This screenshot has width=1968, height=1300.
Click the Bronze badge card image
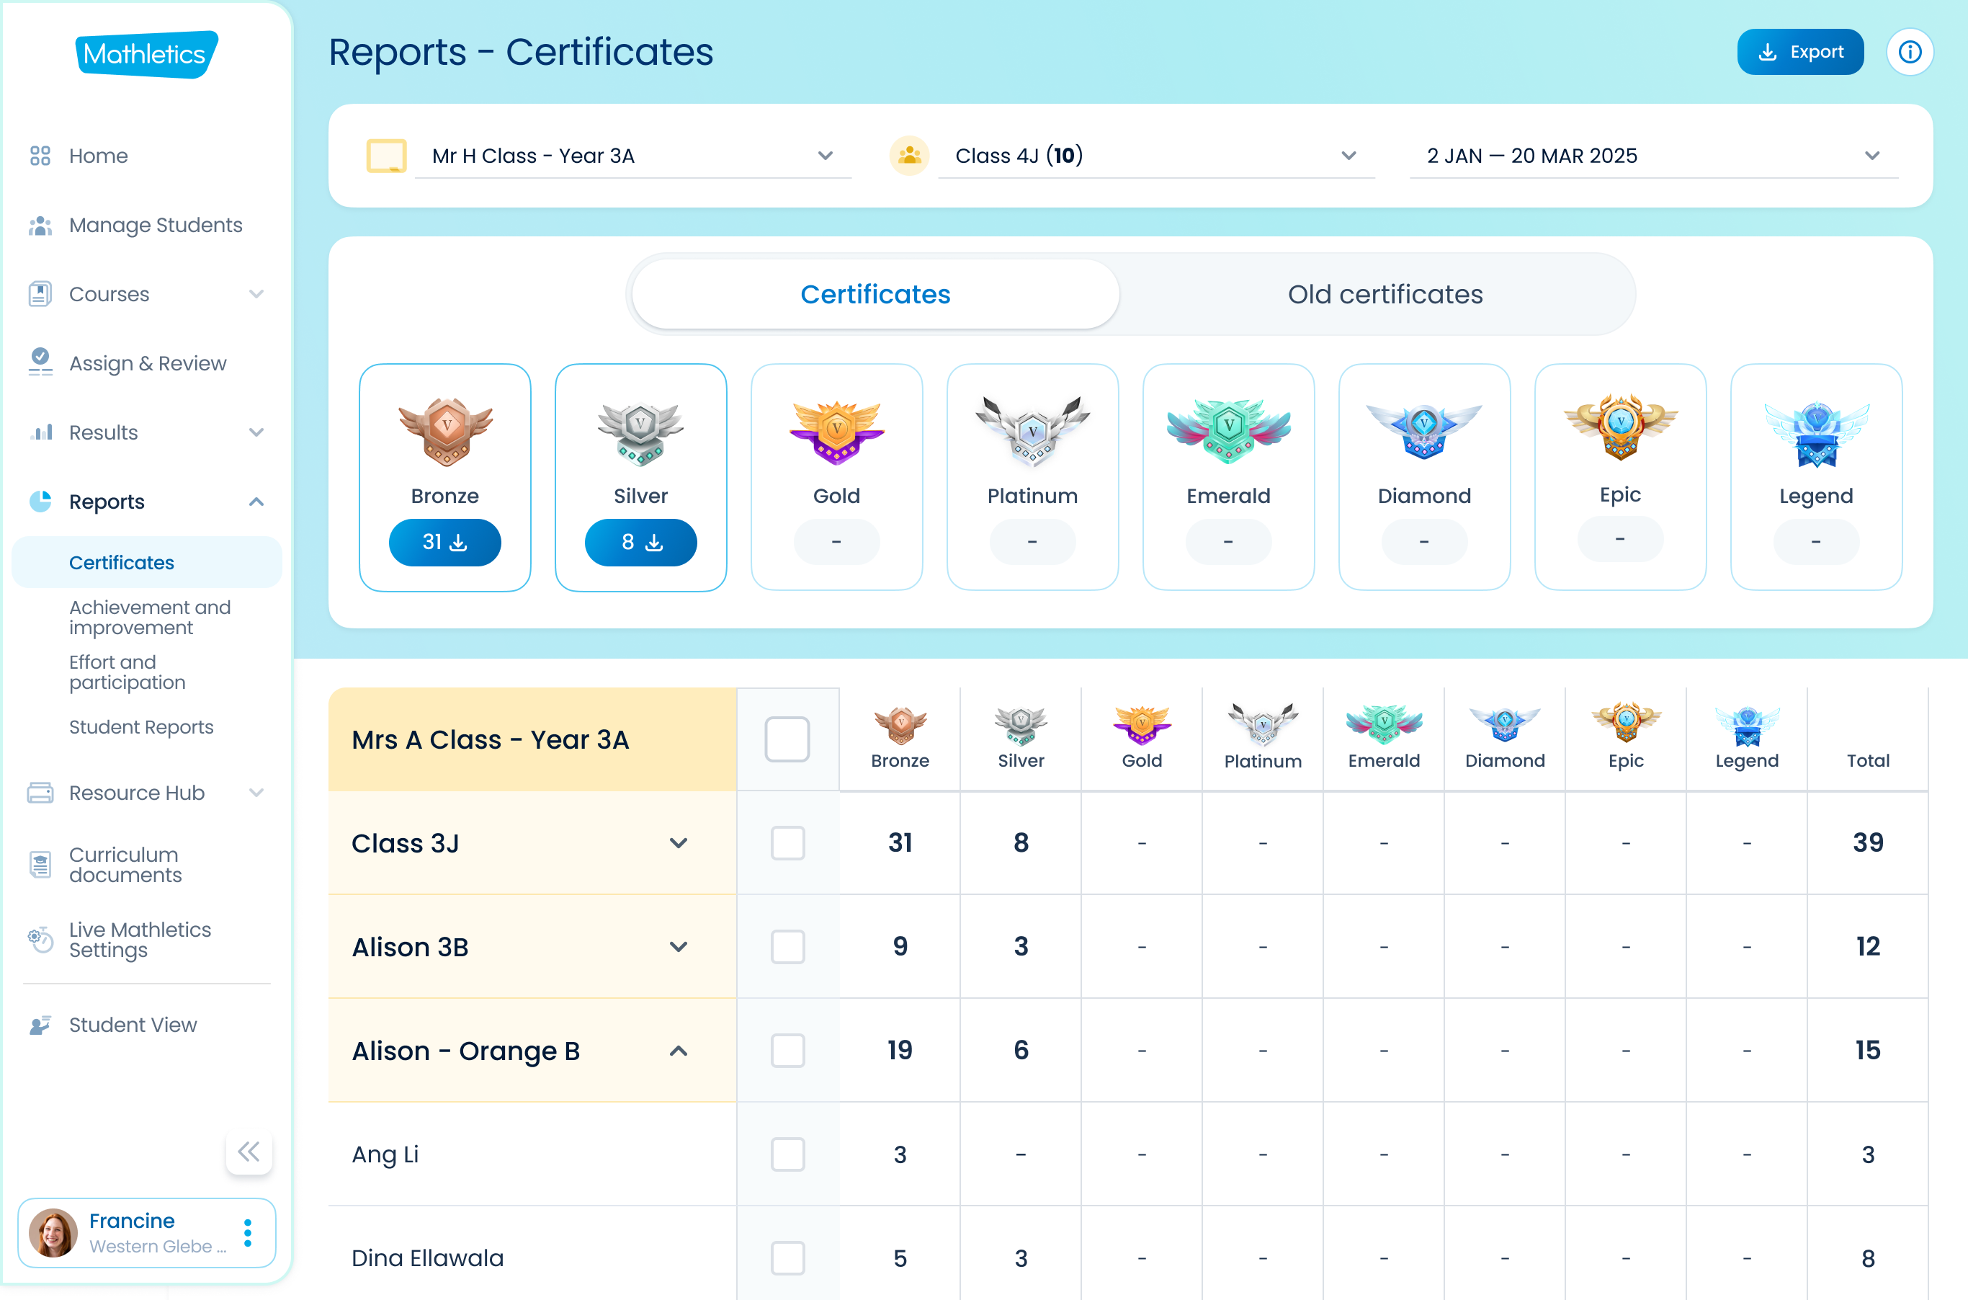(x=446, y=431)
